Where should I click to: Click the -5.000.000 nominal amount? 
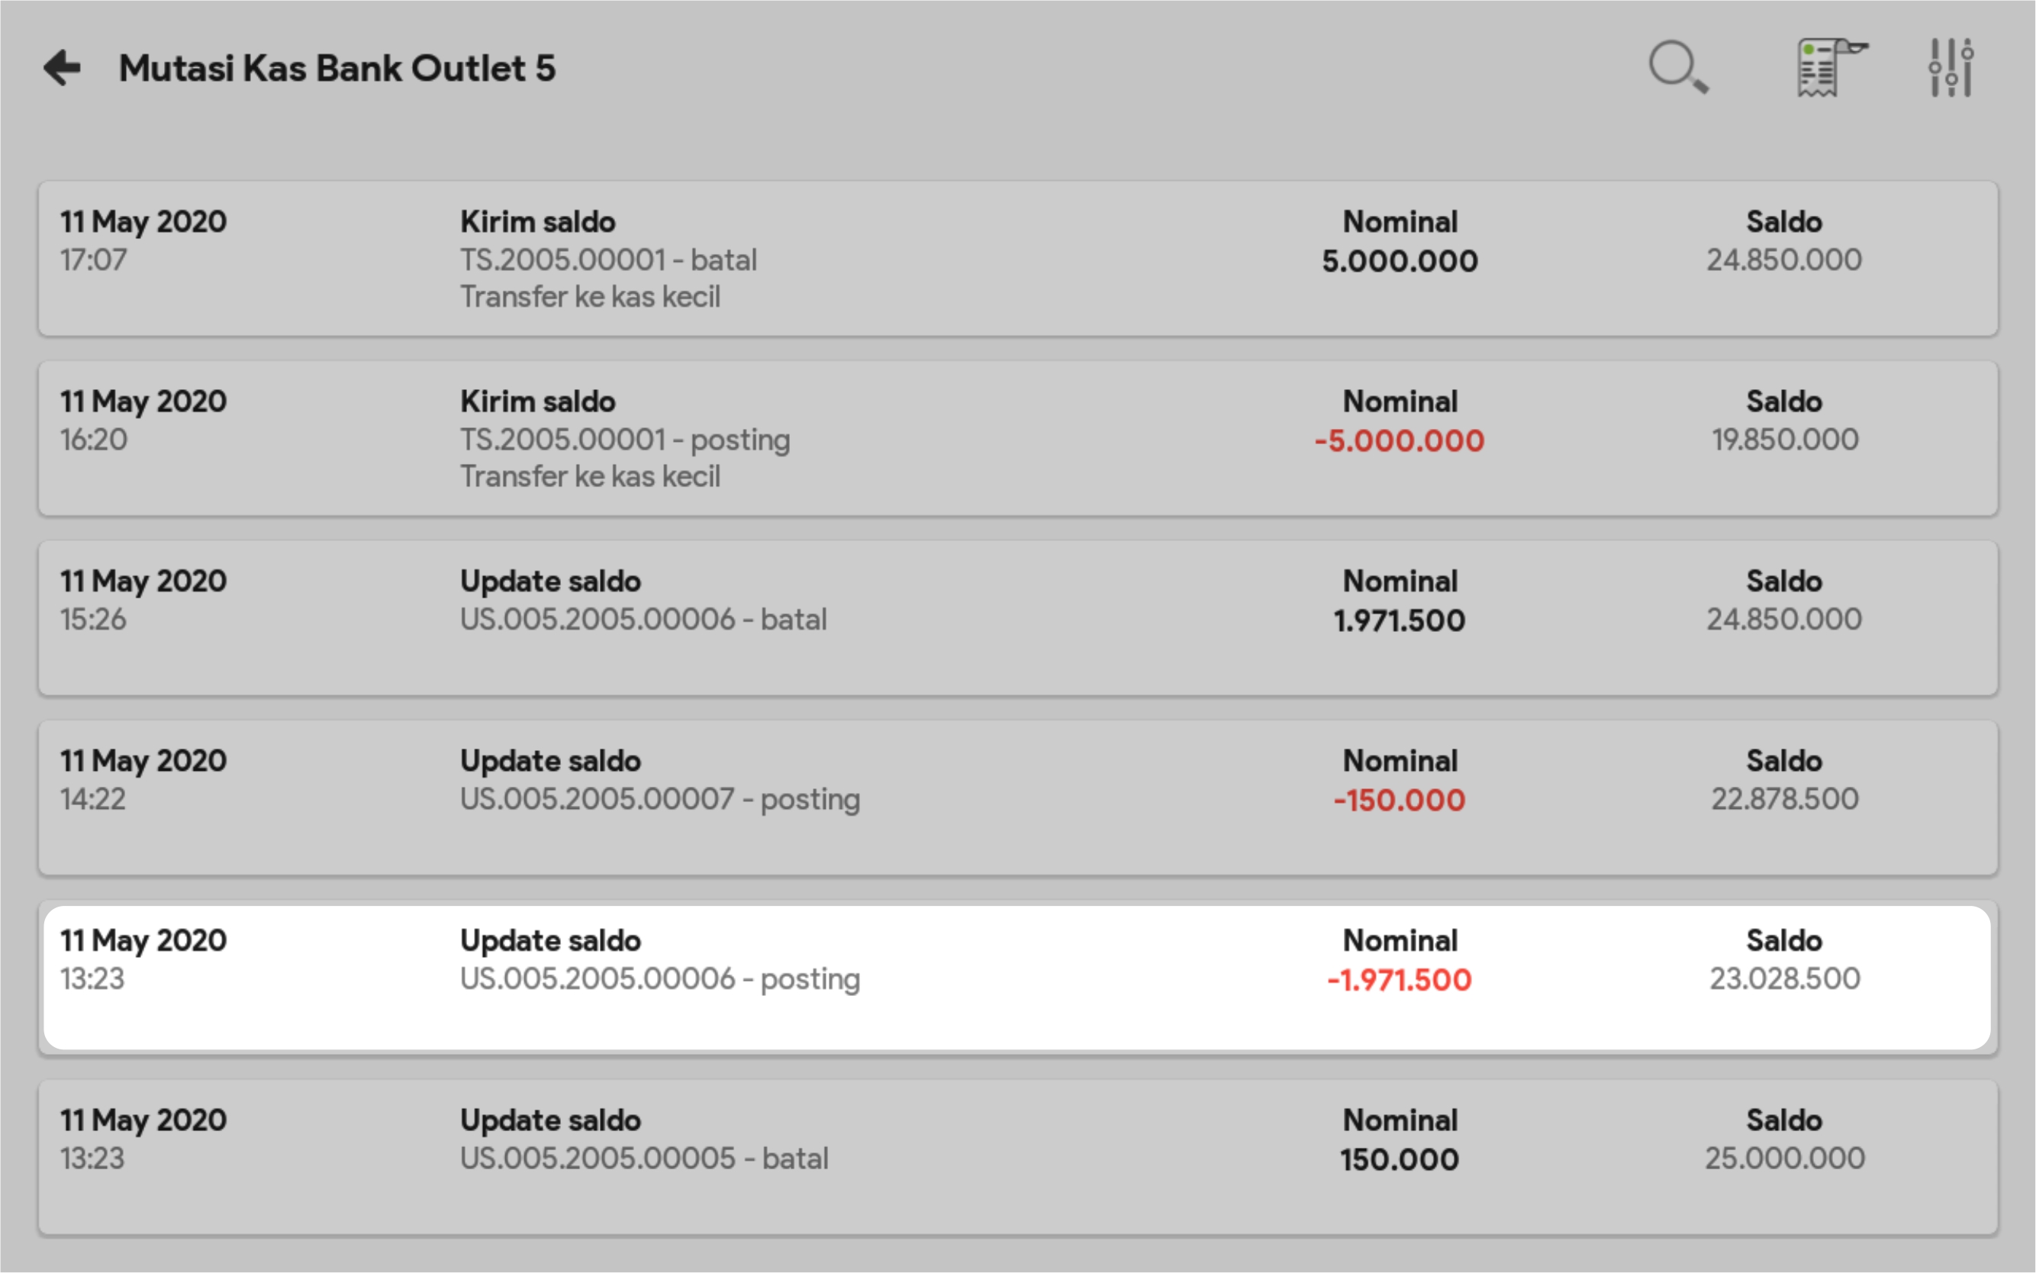tap(1399, 441)
